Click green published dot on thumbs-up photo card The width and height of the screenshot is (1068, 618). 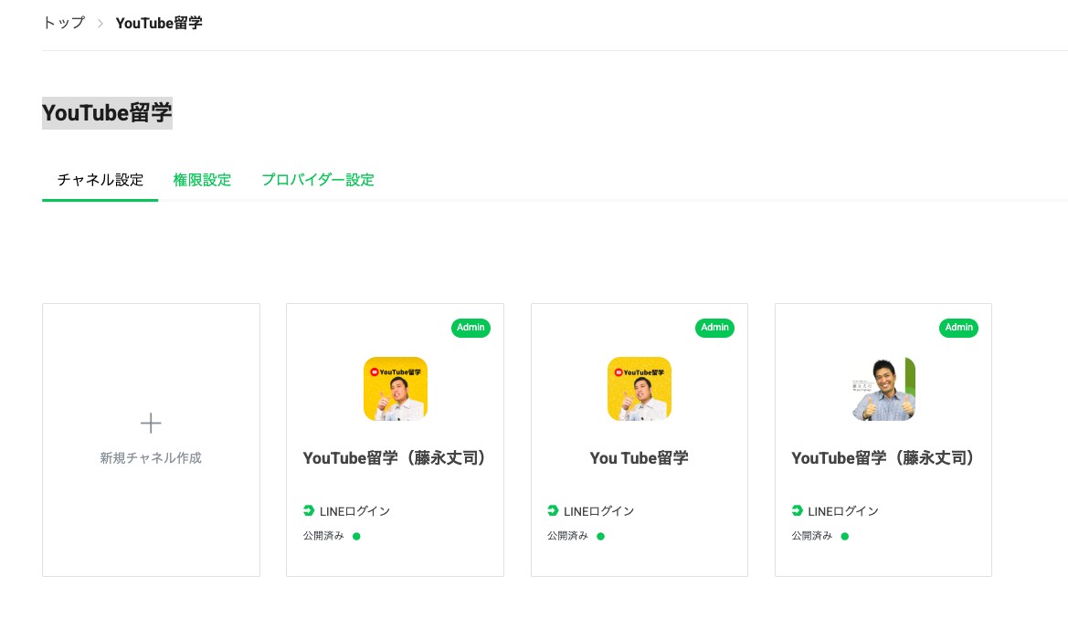pos(844,537)
